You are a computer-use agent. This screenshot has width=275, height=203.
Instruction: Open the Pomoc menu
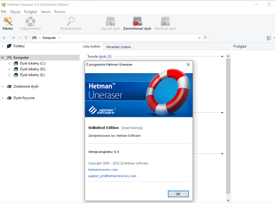(60, 12)
